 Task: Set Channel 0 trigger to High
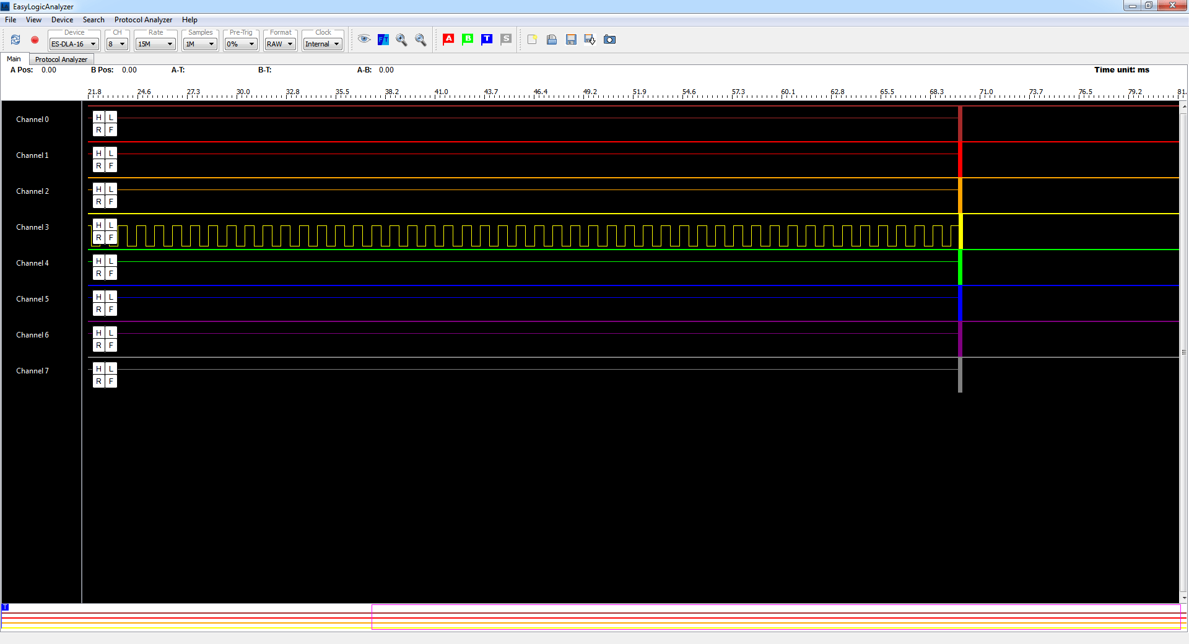coord(98,117)
